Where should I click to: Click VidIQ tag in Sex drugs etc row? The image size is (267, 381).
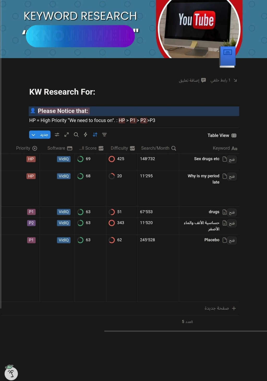tap(64, 159)
